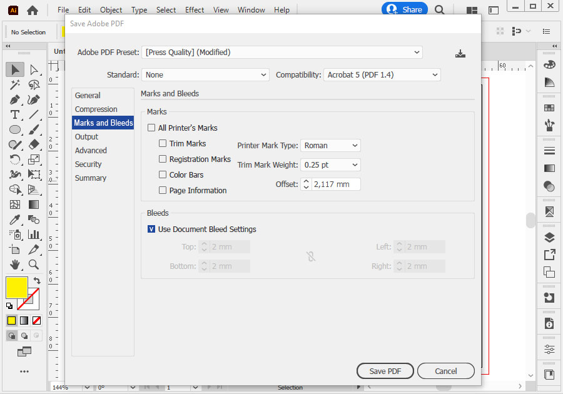Click the Save PDF button
Viewport: 563px width, 394px height.
click(385, 371)
